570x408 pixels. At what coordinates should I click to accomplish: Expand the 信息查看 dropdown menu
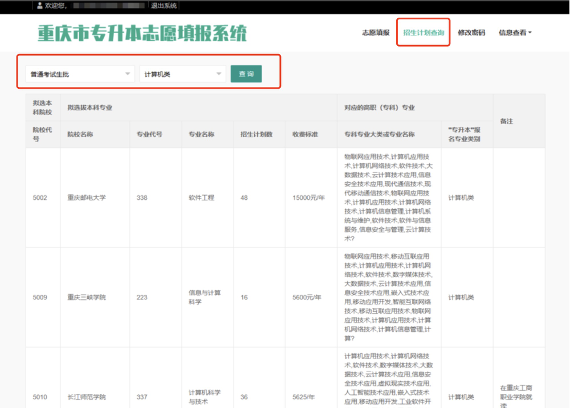tap(515, 33)
